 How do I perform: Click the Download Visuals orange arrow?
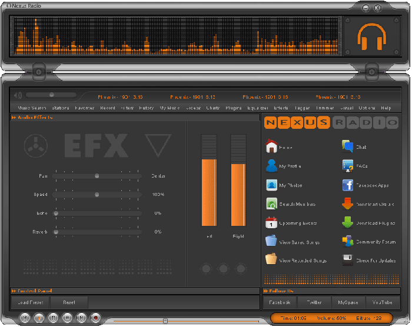click(x=347, y=204)
